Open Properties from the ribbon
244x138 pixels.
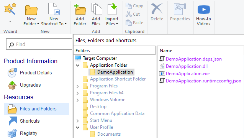click(180, 12)
